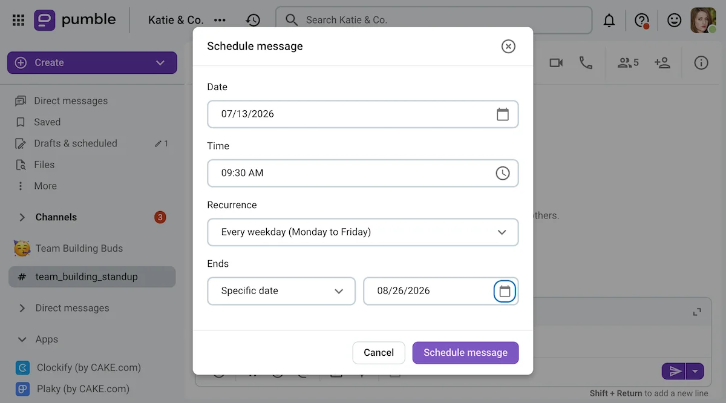
Task: Open More sidebar options
Action: (x=36, y=186)
